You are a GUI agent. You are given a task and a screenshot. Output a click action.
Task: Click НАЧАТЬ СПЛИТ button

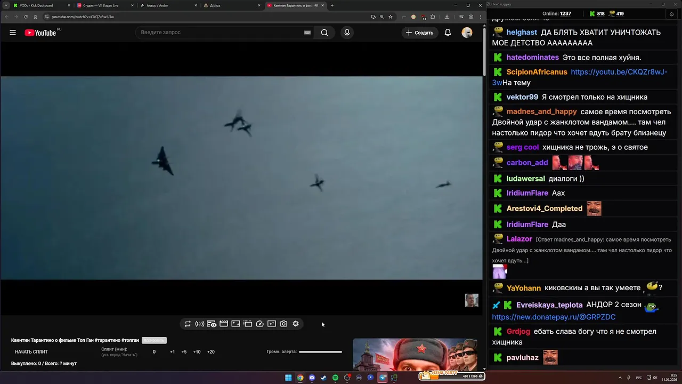(x=31, y=352)
